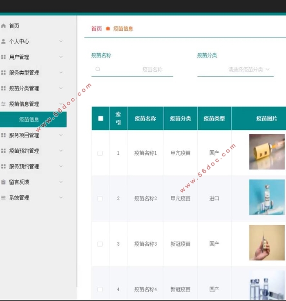The image size is (286, 301).
Task: Toggle the select-all checkbox in table header
Action: [x=101, y=119]
